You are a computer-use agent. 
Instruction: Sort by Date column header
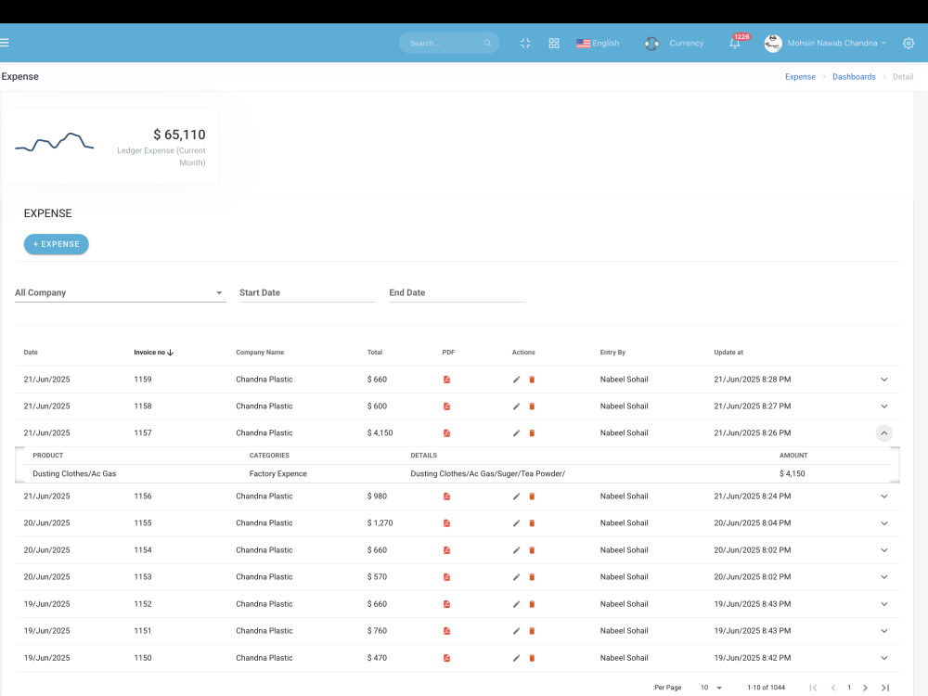point(31,352)
